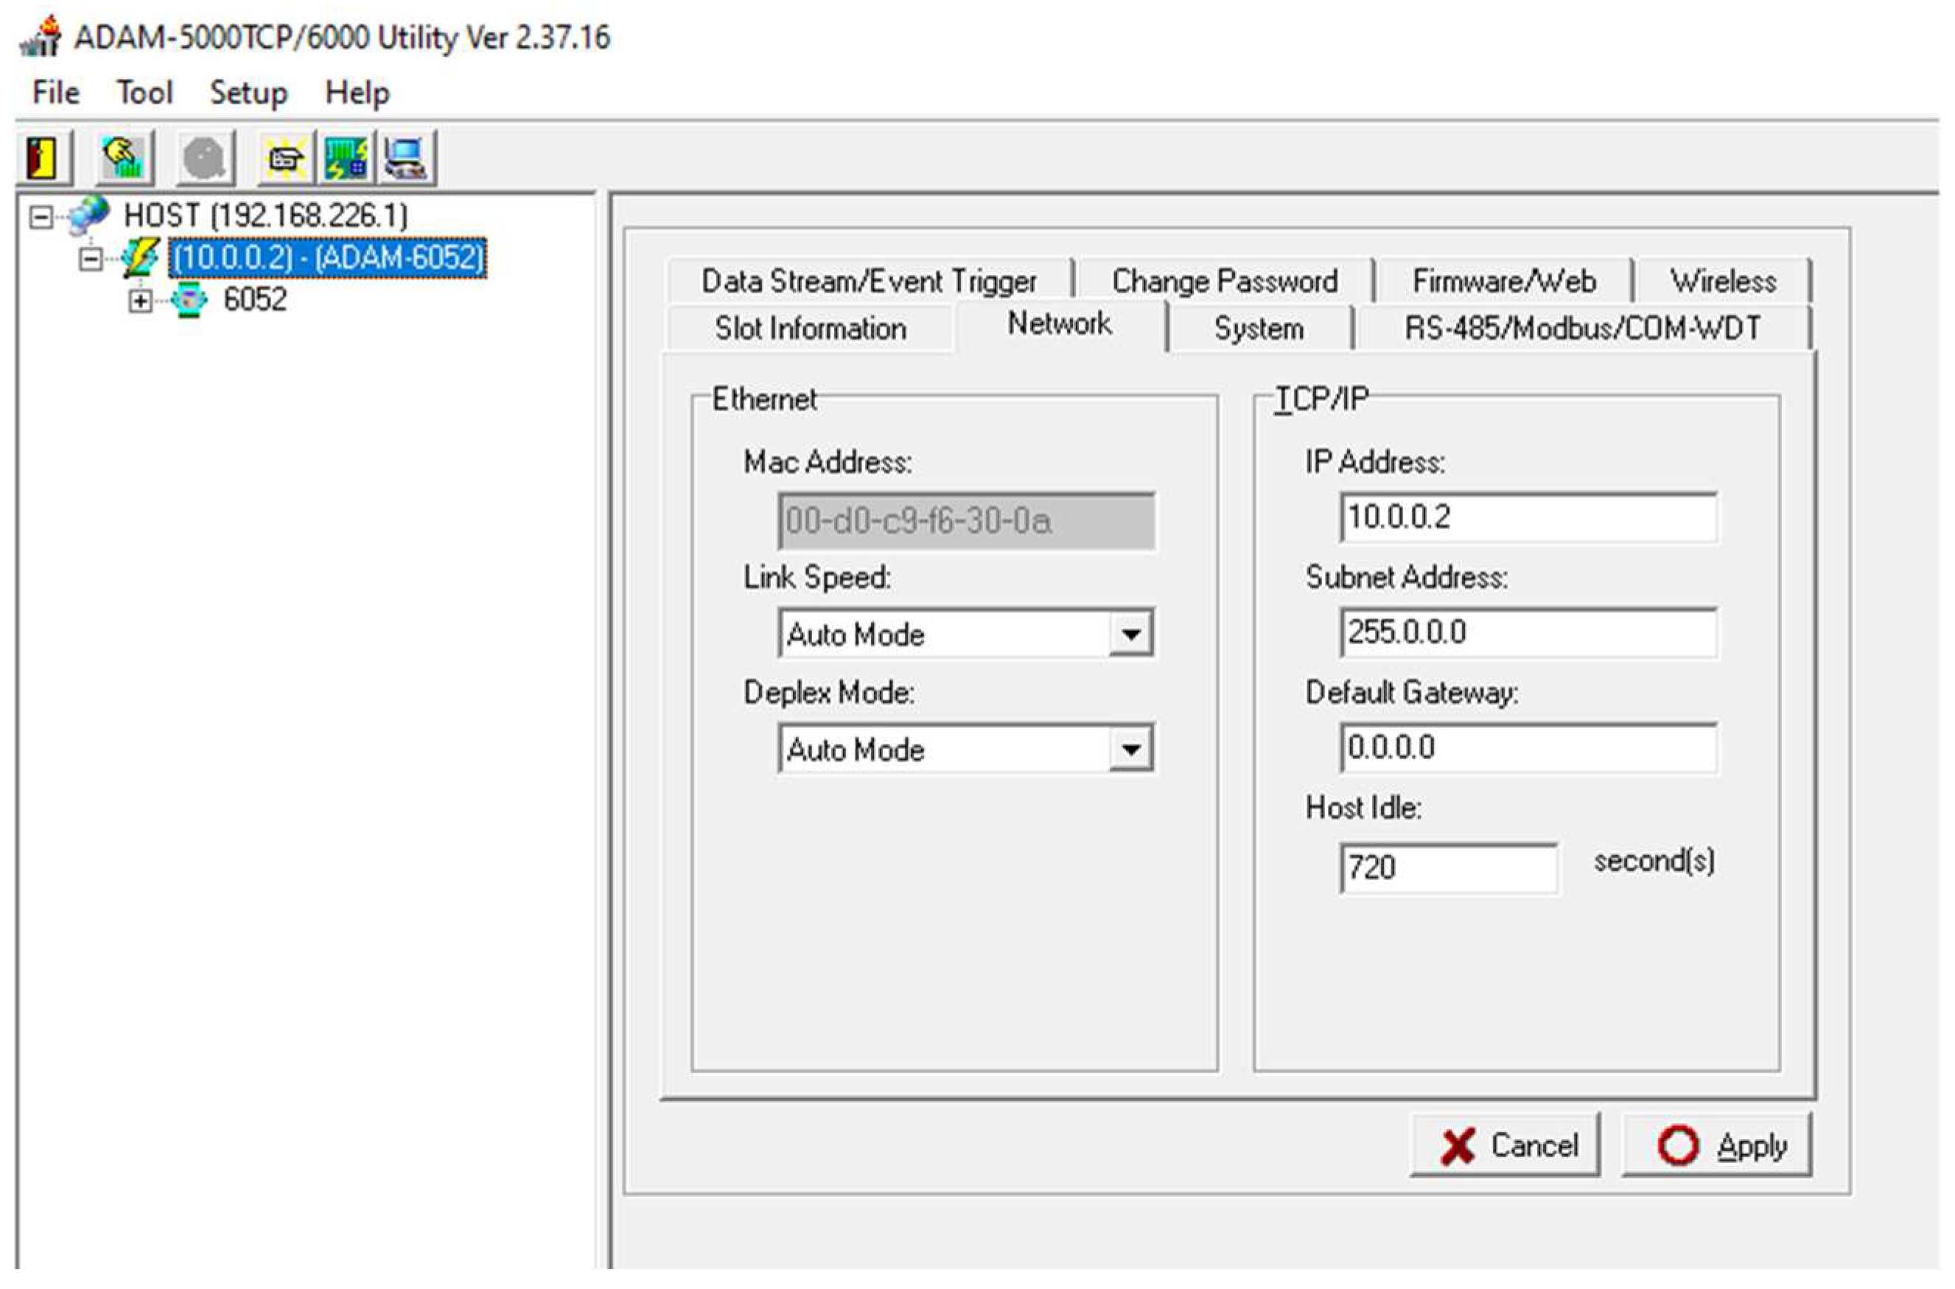
Task: Click the add remote device icon
Action: (x=285, y=157)
